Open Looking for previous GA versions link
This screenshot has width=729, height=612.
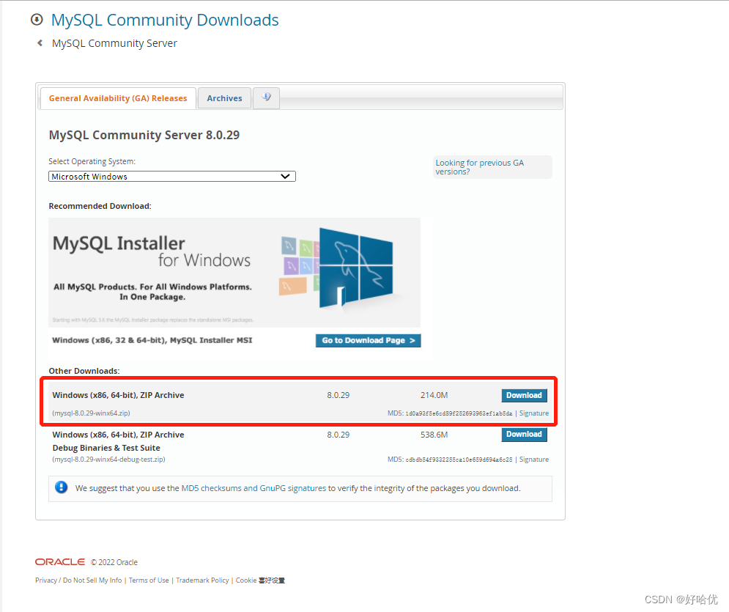point(479,167)
